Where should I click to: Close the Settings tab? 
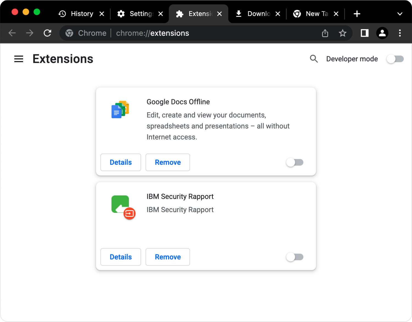click(161, 14)
